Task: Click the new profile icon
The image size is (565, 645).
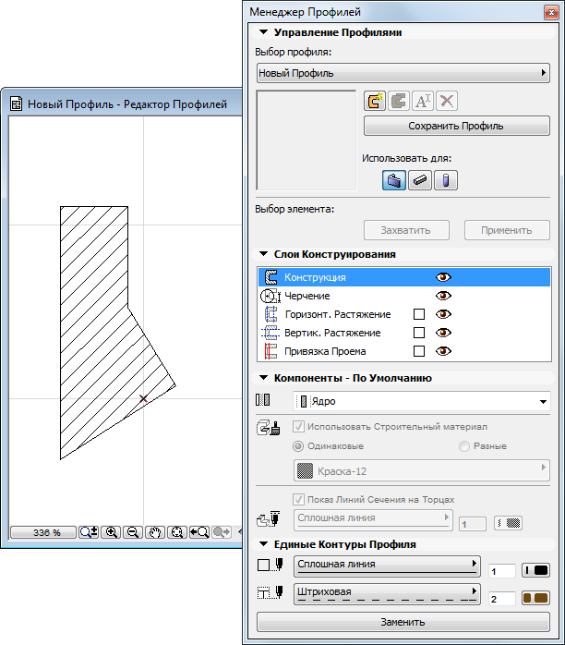Action: (x=375, y=101)
